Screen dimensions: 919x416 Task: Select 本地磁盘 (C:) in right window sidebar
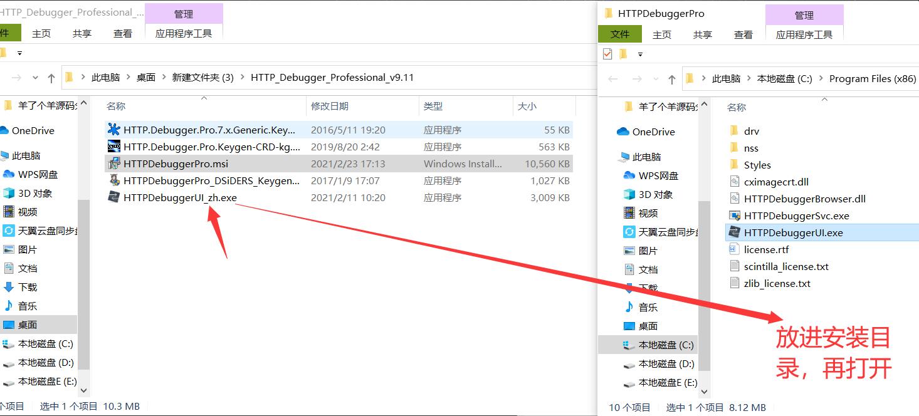point(648,345)
